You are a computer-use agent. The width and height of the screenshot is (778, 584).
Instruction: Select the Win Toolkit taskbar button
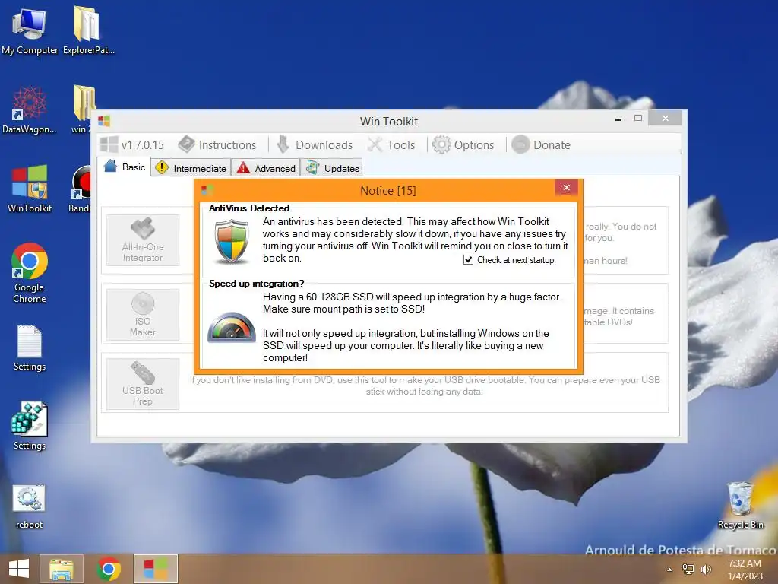155,569
